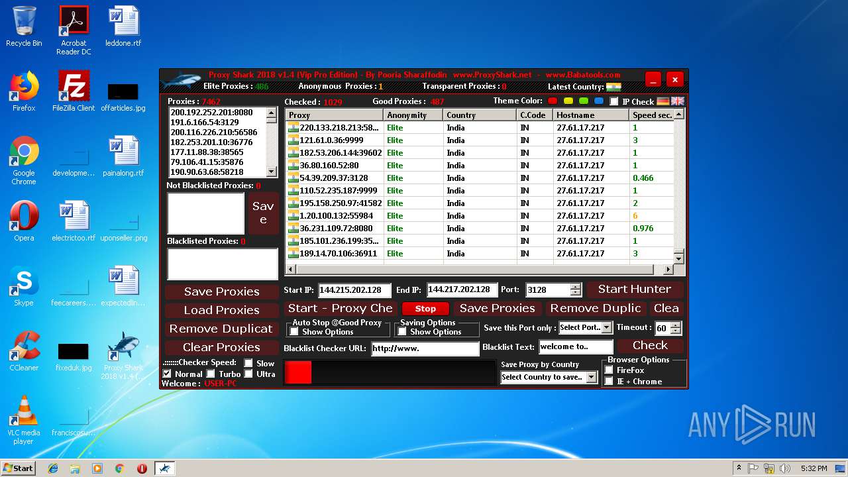Viewport: 848px width, 477px height.
Task: Click the Start IP input field
Action: point(354,290)
